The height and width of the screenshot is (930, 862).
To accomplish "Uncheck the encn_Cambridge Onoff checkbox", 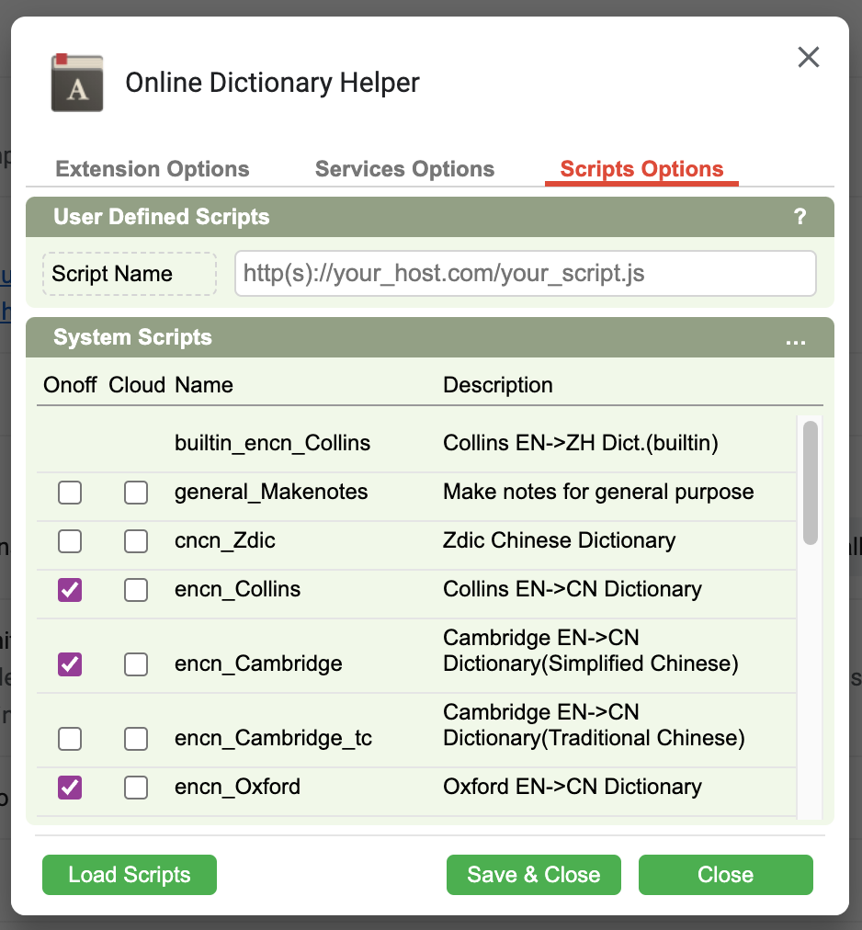I will tap(70, 664).
